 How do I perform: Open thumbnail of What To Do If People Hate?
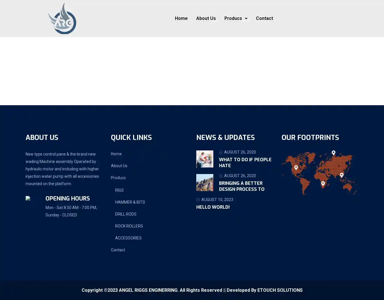coord(205,159)
